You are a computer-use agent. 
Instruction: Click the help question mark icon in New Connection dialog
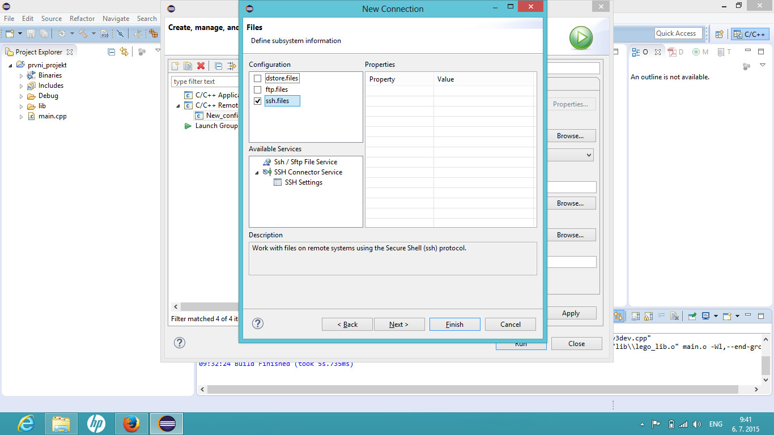(258, 323)
